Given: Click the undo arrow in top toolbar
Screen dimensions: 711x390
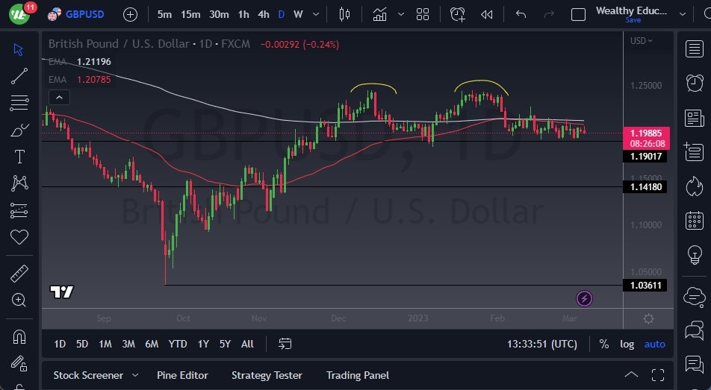Looking at the screenshot, I should (521, 14).
